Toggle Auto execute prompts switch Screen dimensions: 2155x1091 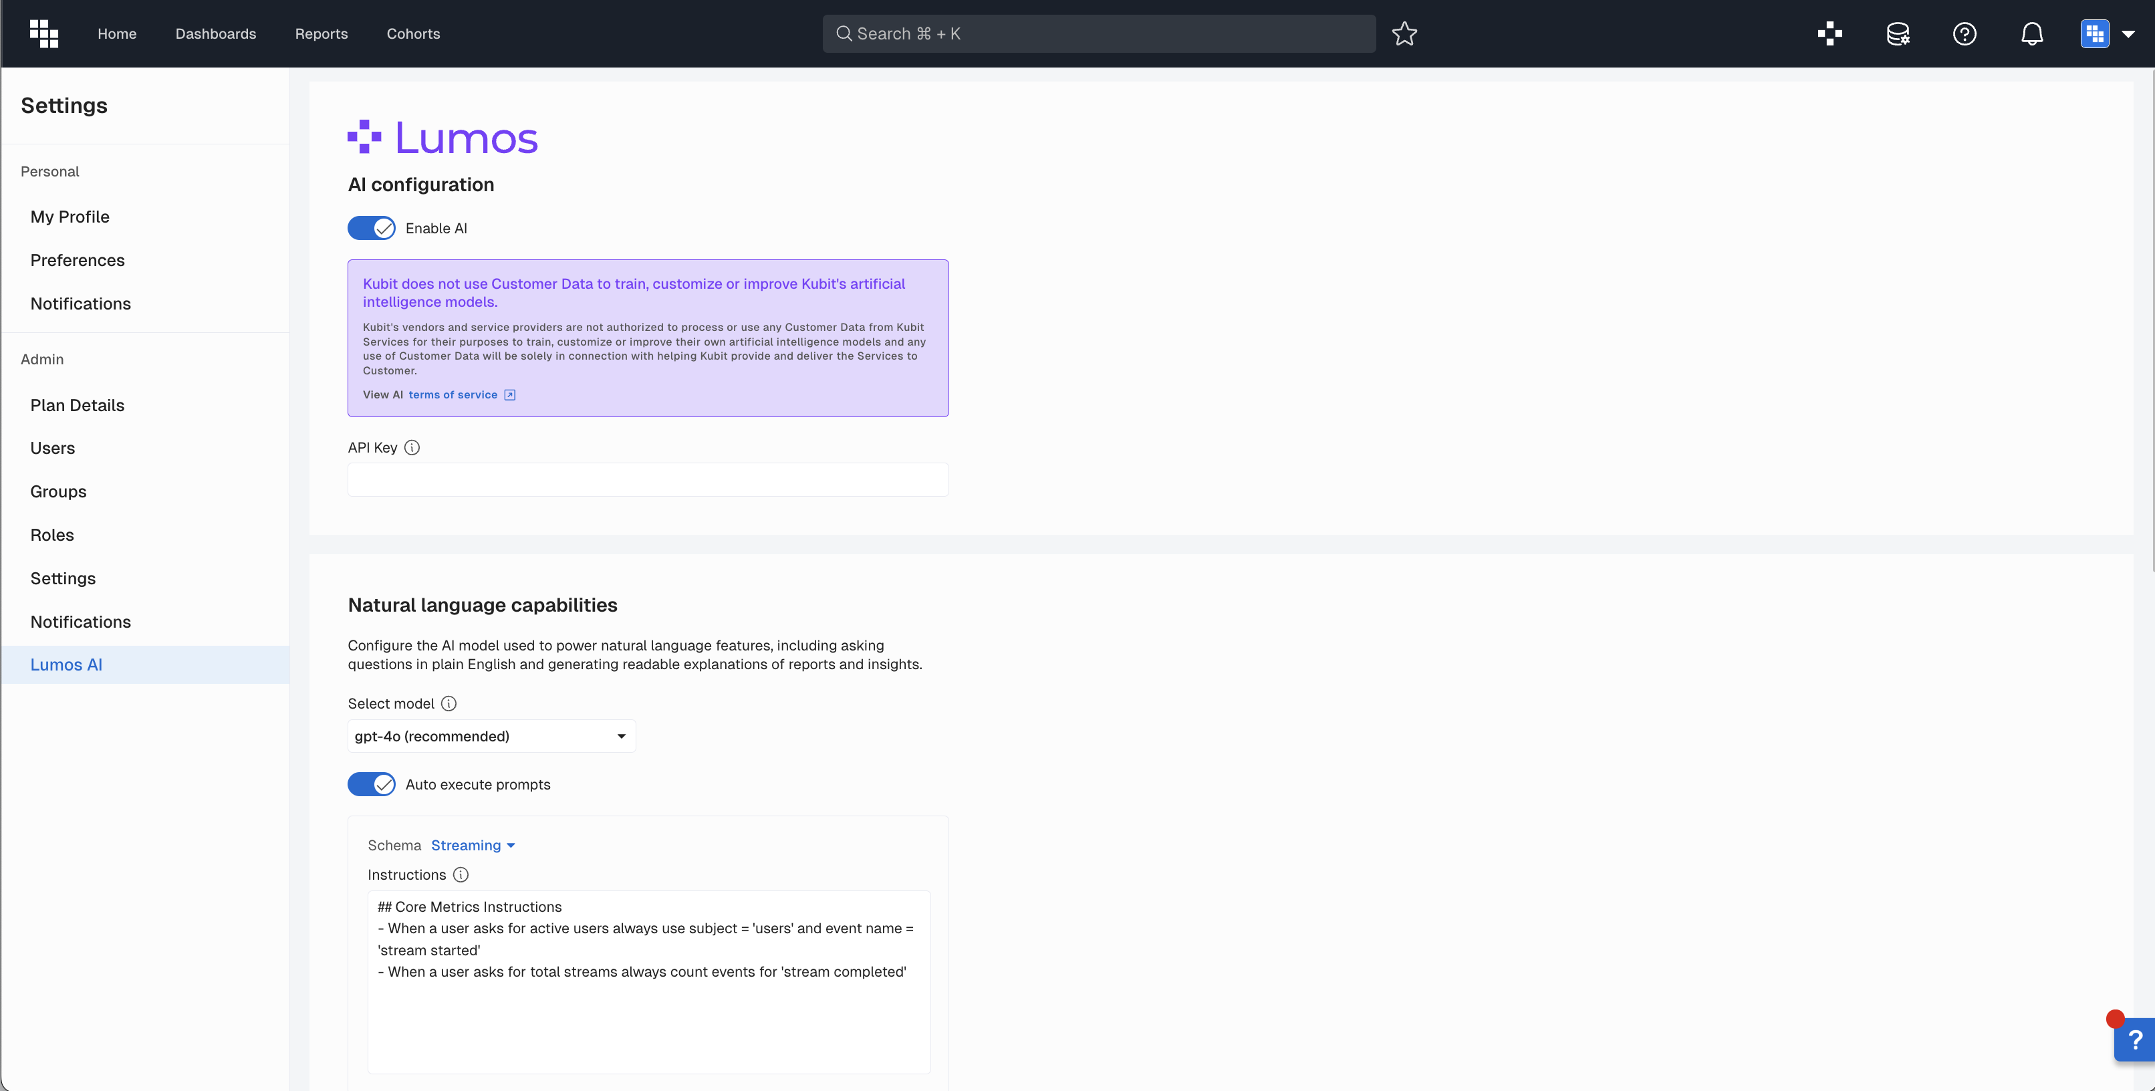click(x=372, y=785)
